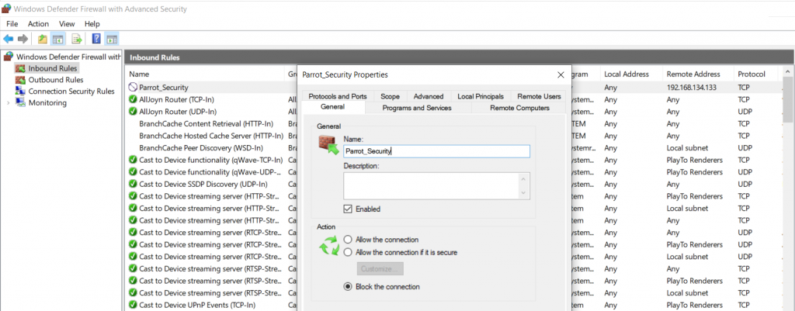Click the Export List toolbar icon
Image resolution: width=795 pixels, height=311 pixels.
coord(77,39)
